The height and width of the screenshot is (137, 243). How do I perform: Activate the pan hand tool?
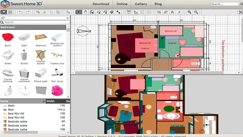pyautogui.click(x=85, y=12)
